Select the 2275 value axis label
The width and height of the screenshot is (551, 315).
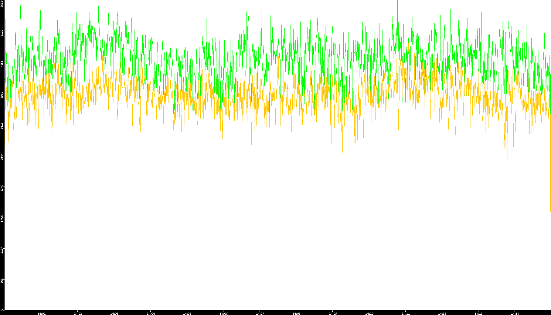(2, 188)
